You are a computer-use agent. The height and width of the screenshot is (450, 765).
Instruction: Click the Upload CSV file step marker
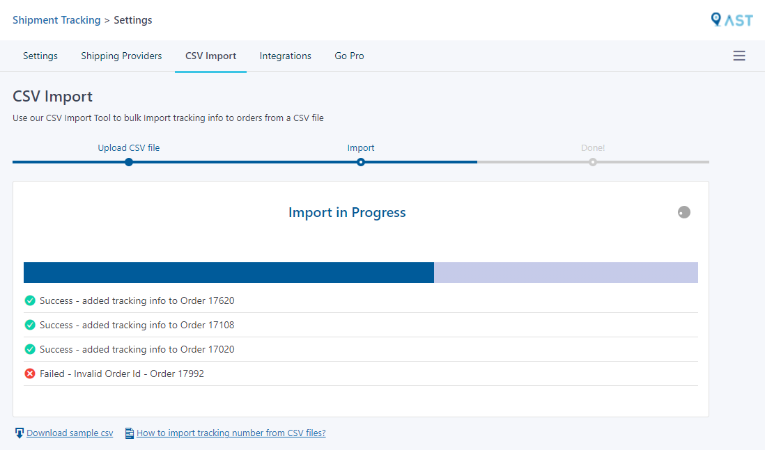[x=129, y=161]
